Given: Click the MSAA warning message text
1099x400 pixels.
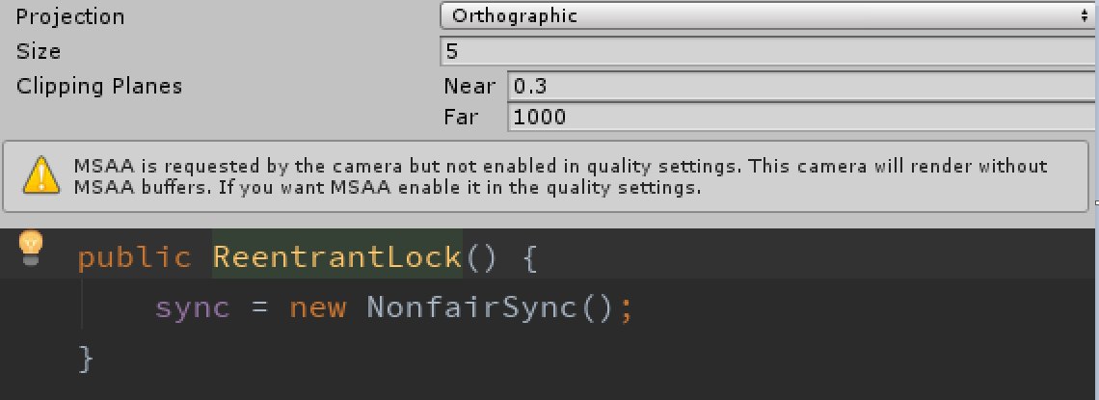Looking at the screenshot, I should click(x=560, y=176).
